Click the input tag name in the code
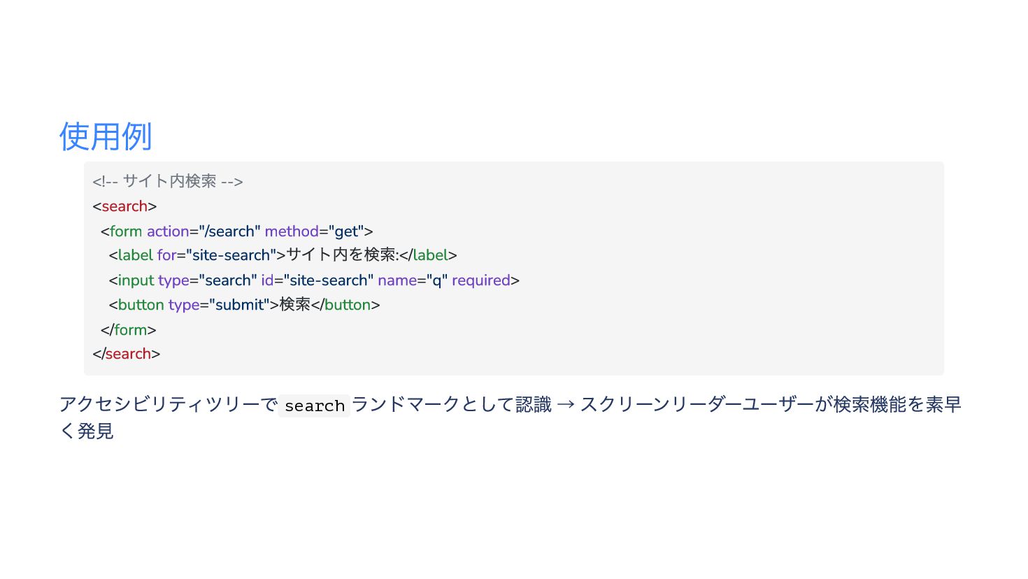The image size is (1028, 579). tap(136, 280)
